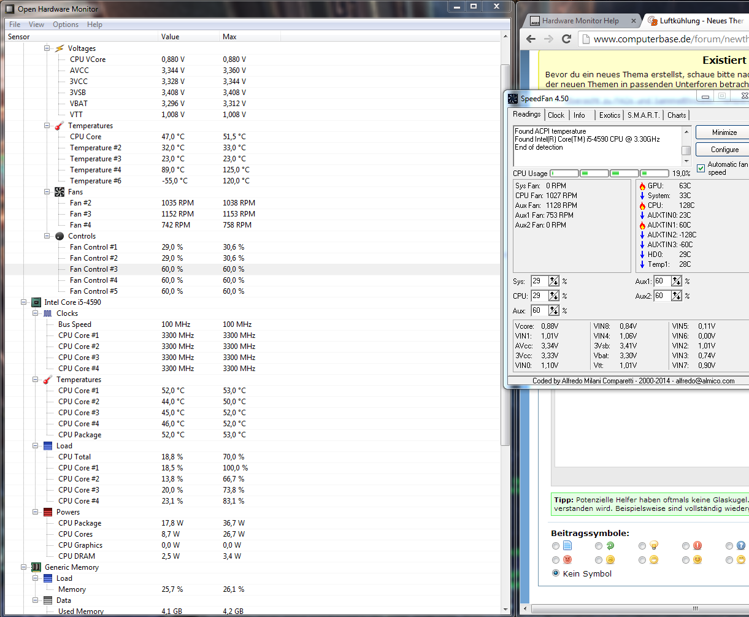Image resolution: width=749 pixels, height=617 pixels.
Task: Click the Generic Memory RAM icon
Action: point(36,567)
